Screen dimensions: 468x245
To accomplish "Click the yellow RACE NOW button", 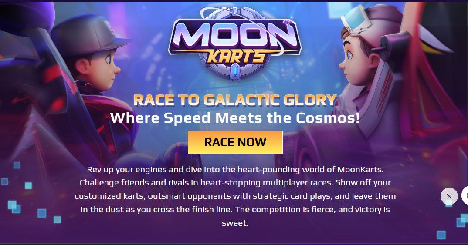I will point(235,142).
